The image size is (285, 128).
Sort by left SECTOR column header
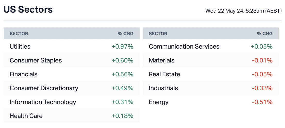click(x=19, y=34)
